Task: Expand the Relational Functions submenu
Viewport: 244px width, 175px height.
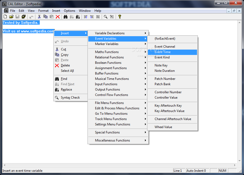Action: [x=118, y=57]
